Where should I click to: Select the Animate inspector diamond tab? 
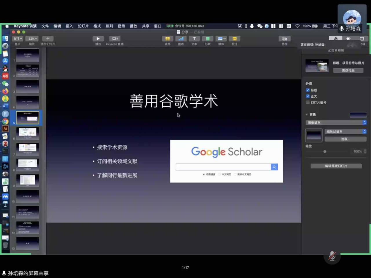tap(348, 39)
